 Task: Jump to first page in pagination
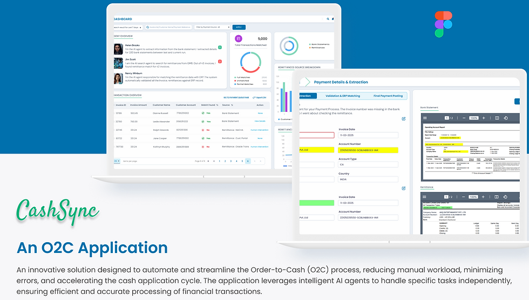tap(208, 161)
